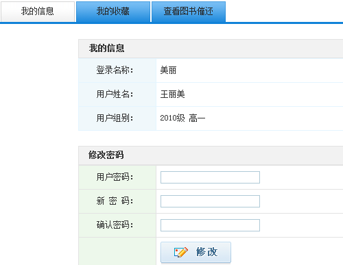
Task: Click the login name value 美丽
Action: coord(168,70)
